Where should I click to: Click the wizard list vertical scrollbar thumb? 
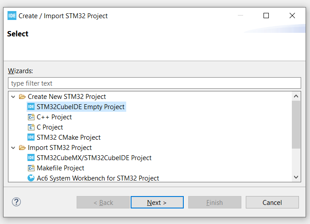pos(296,124)
